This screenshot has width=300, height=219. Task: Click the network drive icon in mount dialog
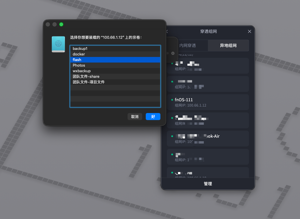pyautogui.click(x=58, y=44)
